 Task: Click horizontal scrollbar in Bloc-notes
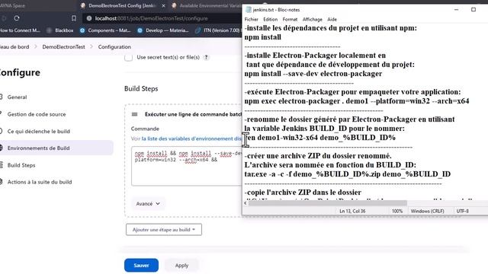click(x=327, y=203)
